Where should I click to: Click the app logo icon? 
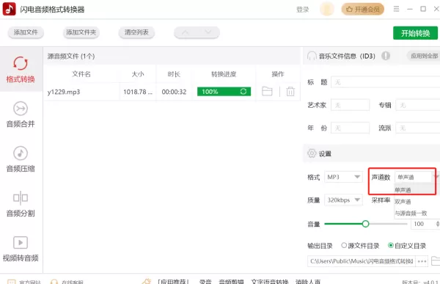[10, 9]
